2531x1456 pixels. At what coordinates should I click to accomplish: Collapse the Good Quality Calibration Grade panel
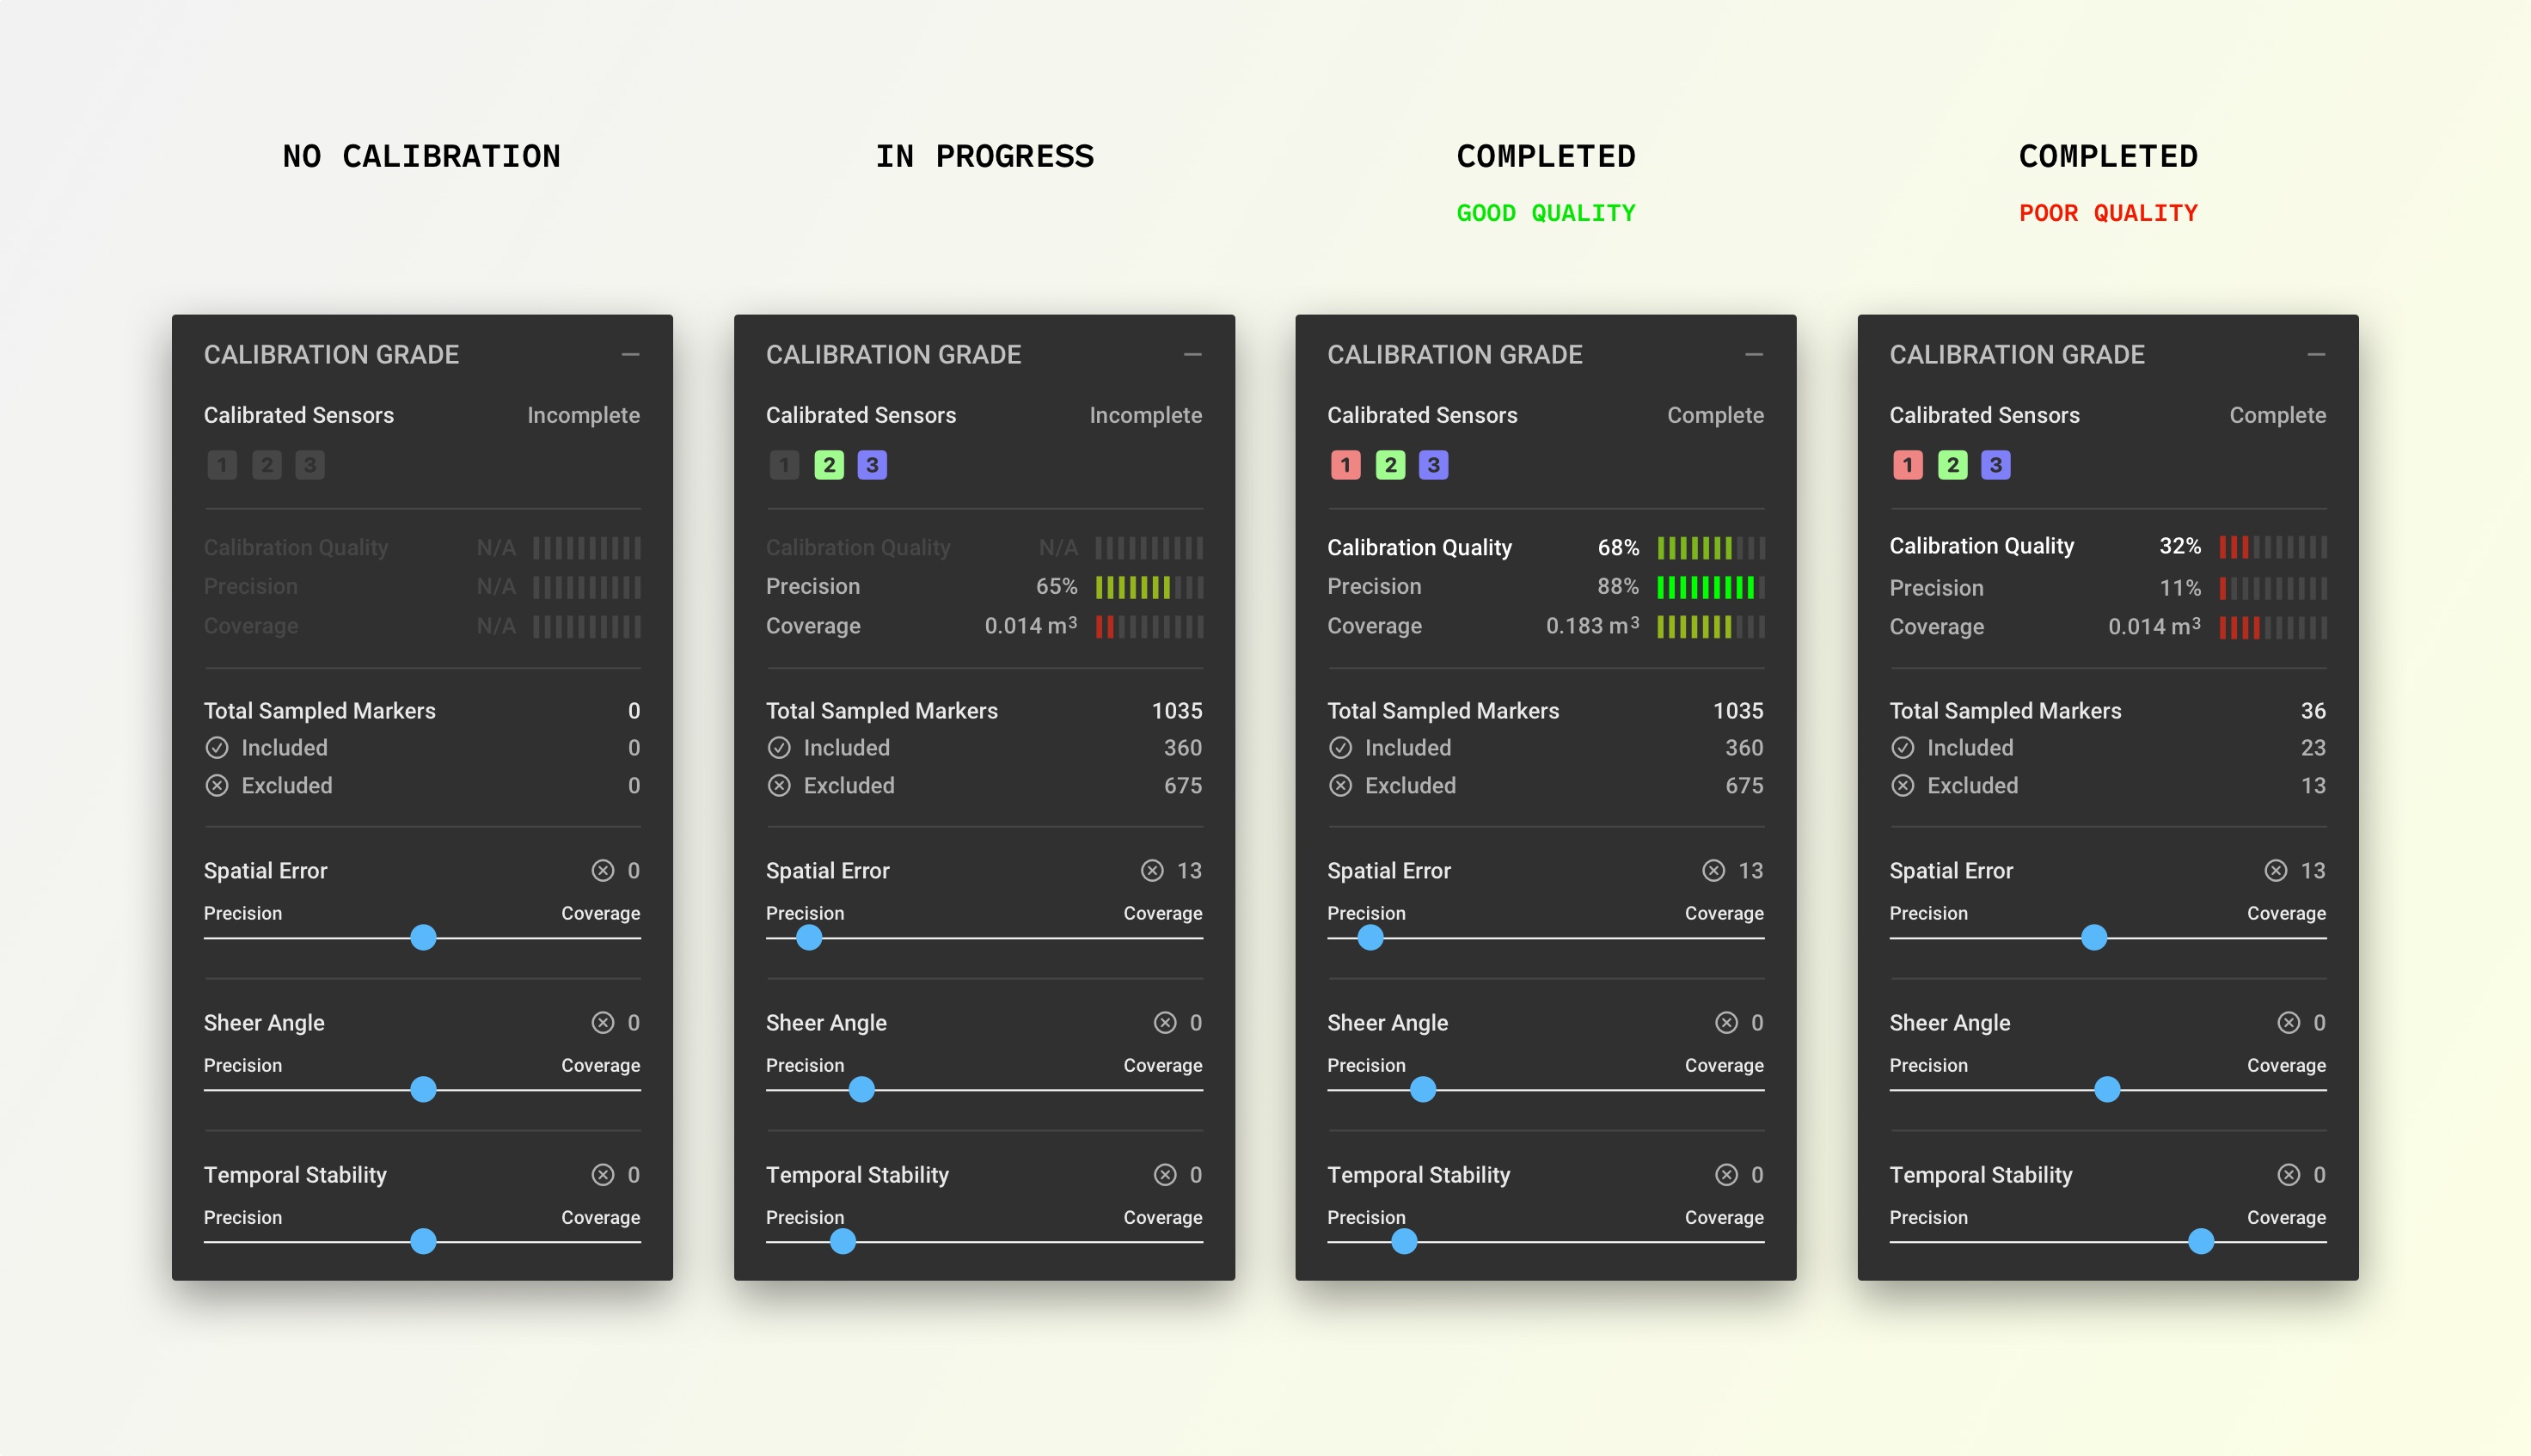1755,354
